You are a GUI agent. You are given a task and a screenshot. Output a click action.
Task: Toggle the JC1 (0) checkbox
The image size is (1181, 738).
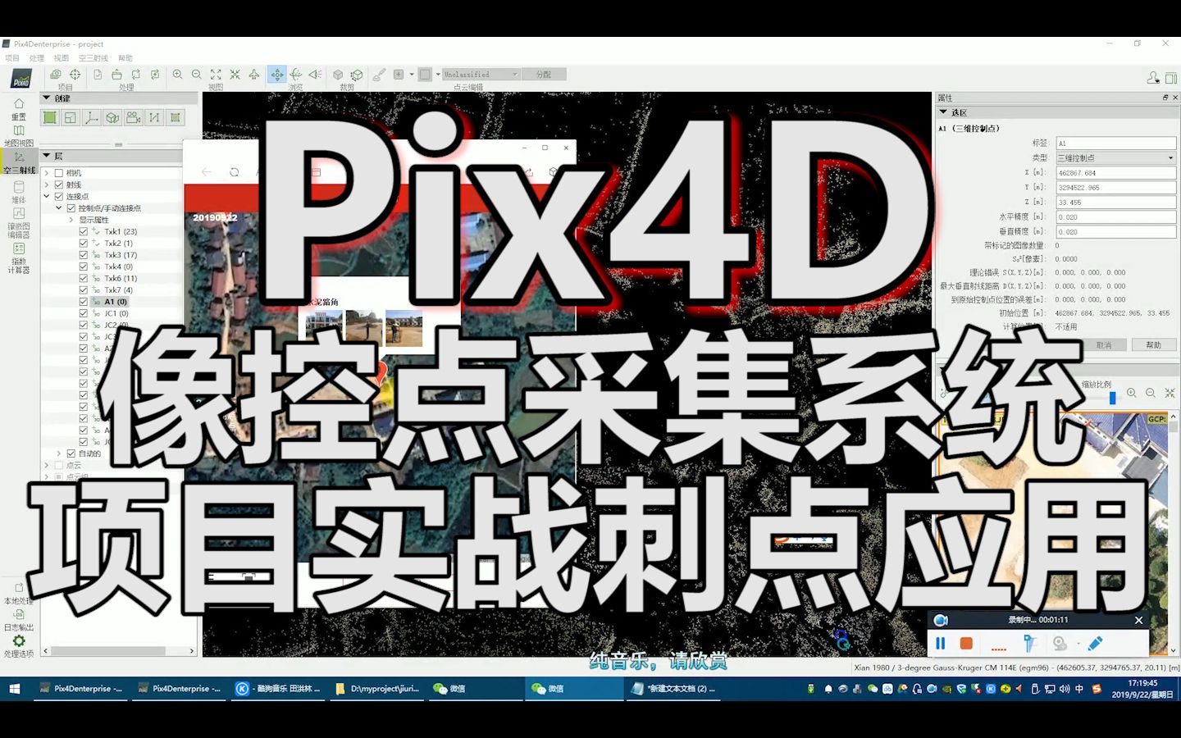[84, 313]
